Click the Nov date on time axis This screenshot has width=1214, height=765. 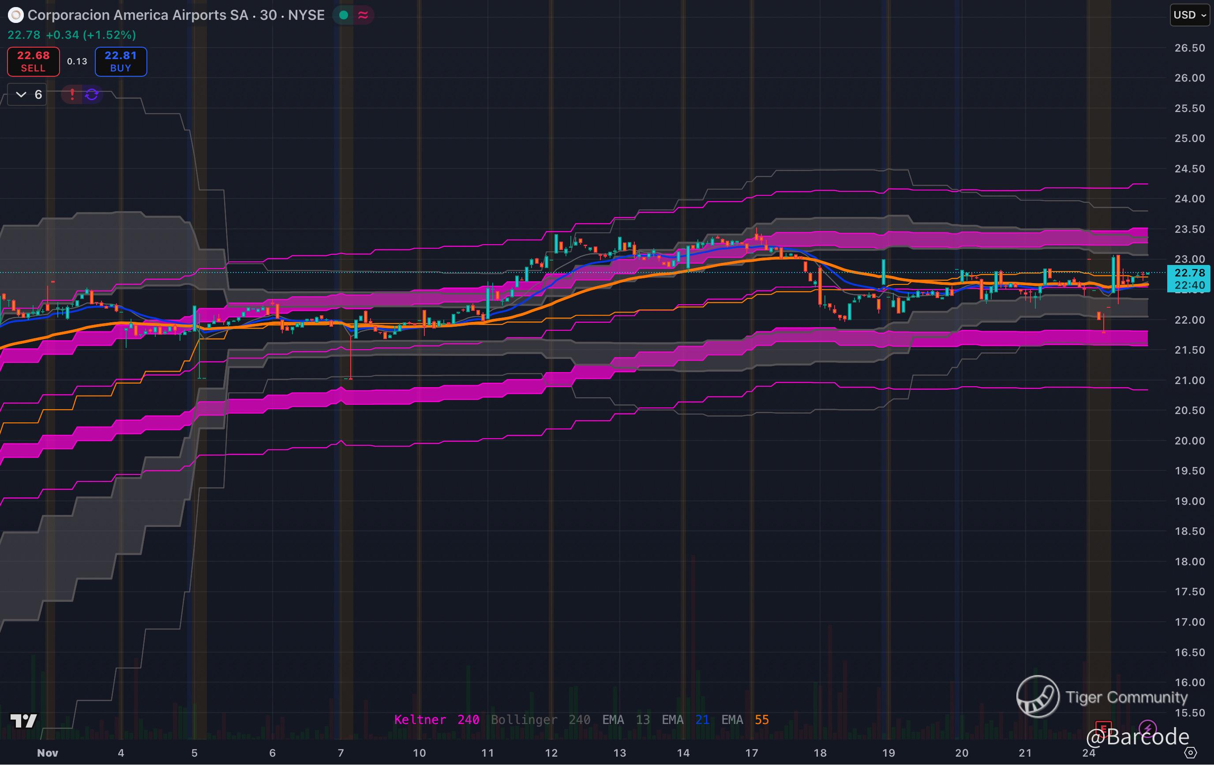pyautogui.click(x=47, y=753)
